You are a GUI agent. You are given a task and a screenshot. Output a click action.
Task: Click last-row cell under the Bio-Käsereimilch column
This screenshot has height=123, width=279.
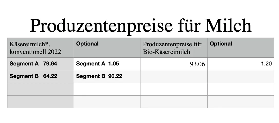[174, 102]
